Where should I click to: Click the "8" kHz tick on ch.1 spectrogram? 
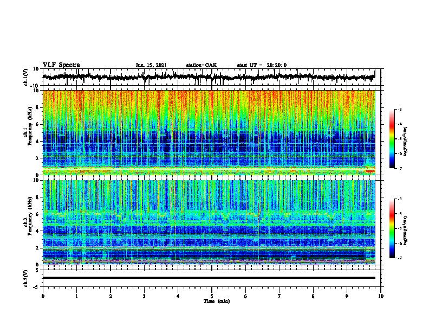[x=38, y=107]
